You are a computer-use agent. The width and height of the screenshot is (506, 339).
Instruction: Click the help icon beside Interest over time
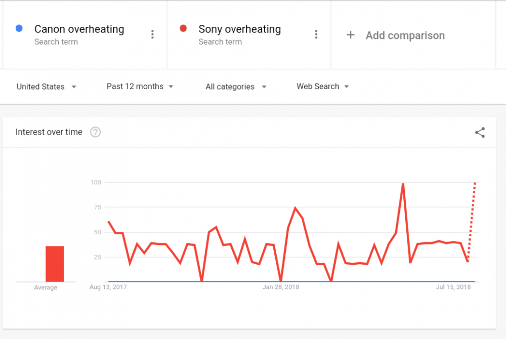pos(95,132)
